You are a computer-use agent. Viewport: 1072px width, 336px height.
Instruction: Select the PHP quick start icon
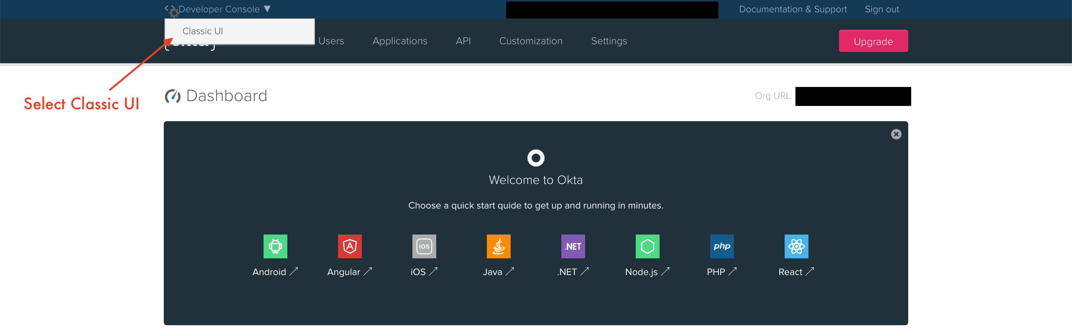722,246
